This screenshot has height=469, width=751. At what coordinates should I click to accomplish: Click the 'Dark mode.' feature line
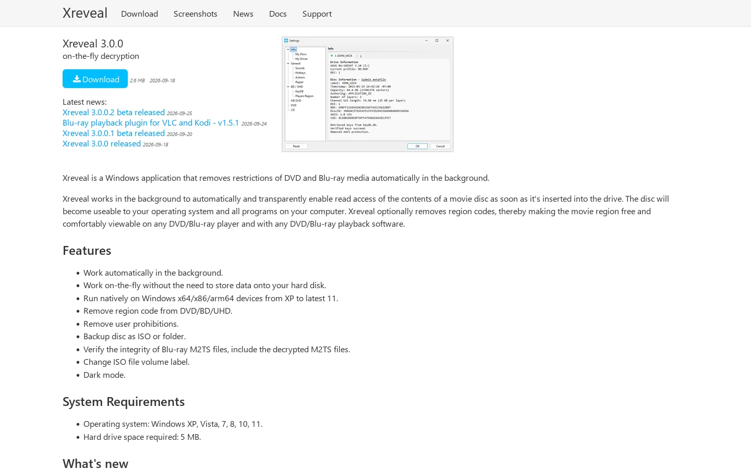[104, 375]
